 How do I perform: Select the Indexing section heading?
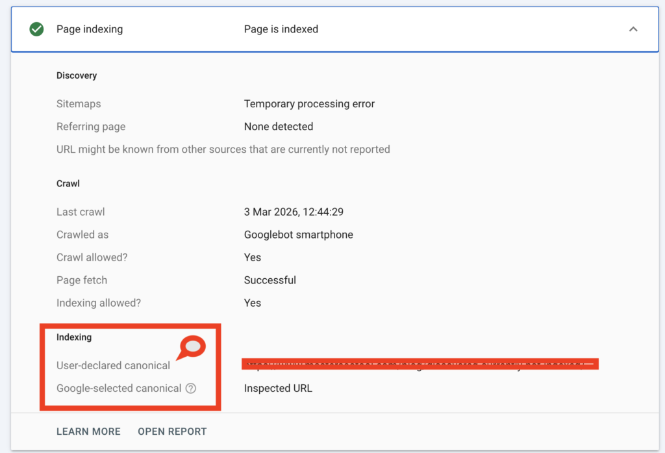point(74,337)
